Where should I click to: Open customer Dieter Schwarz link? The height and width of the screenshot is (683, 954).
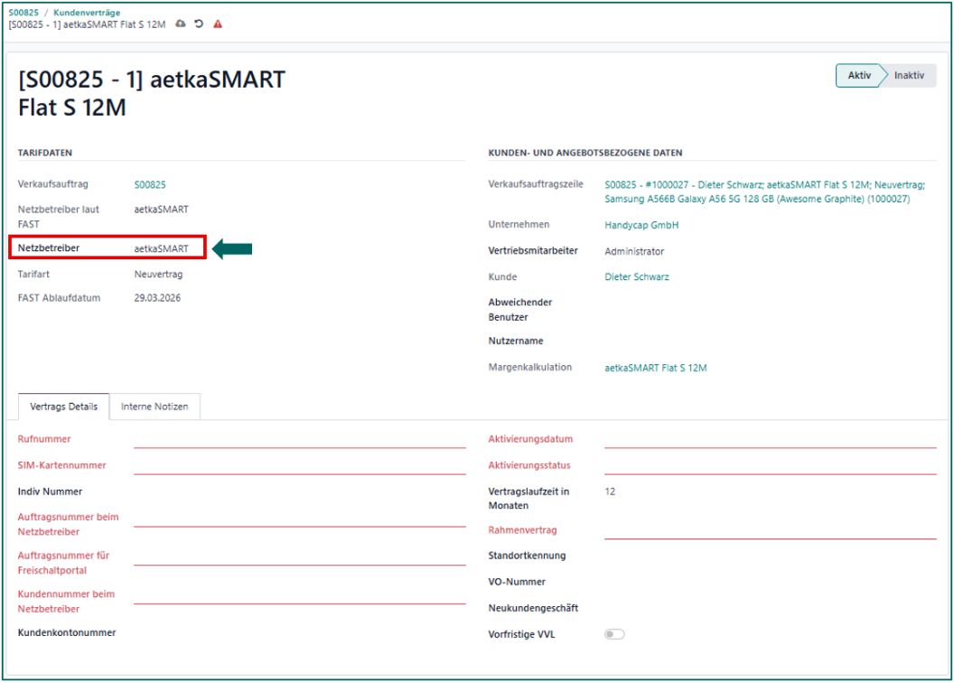tap(637, 277)
